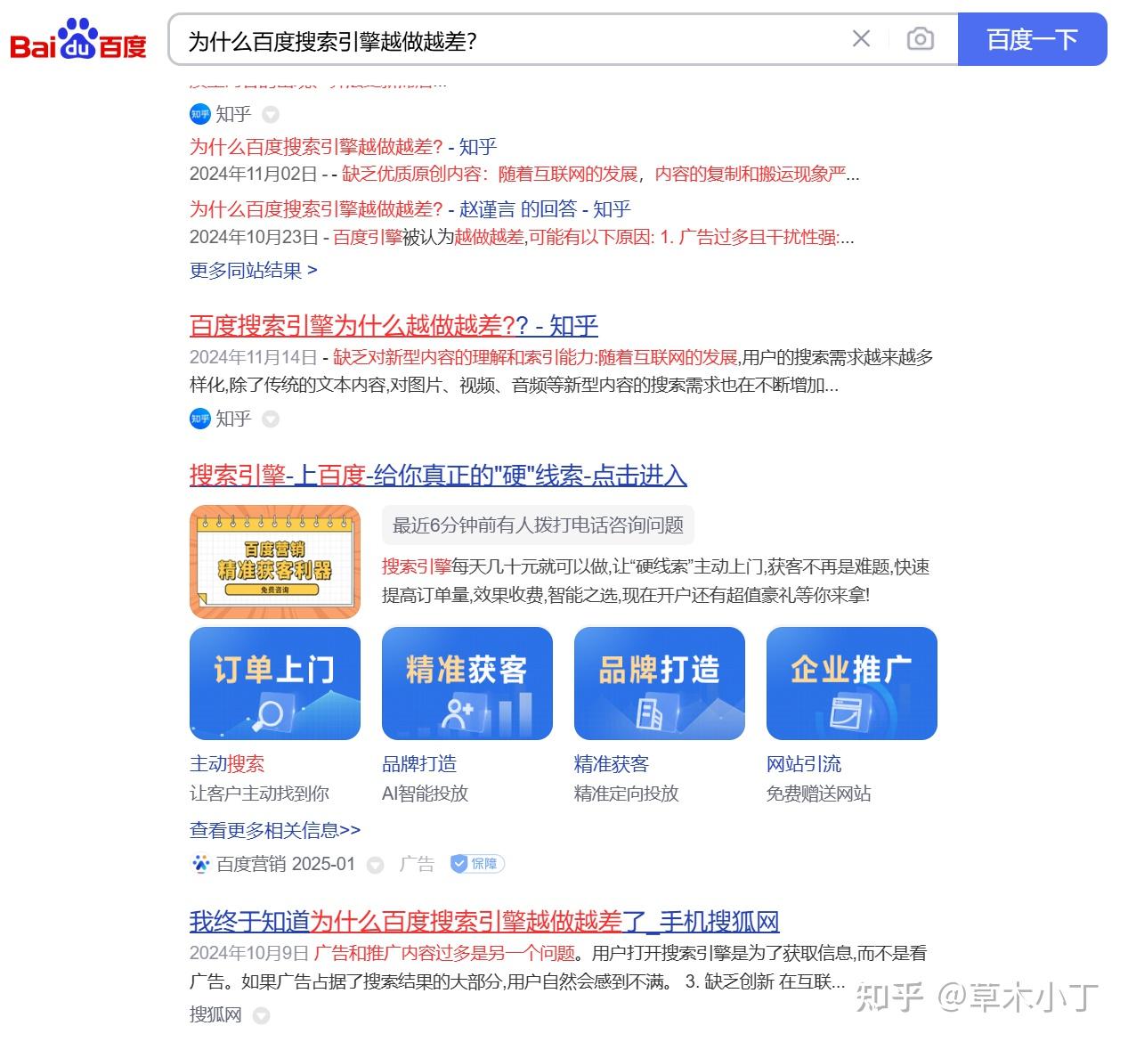
Task: Click 订单上门 image tile
Action: pyautogui.click(x=275, y=683)
